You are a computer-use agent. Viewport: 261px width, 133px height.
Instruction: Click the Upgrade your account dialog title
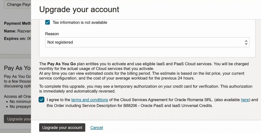coord(79,9)
